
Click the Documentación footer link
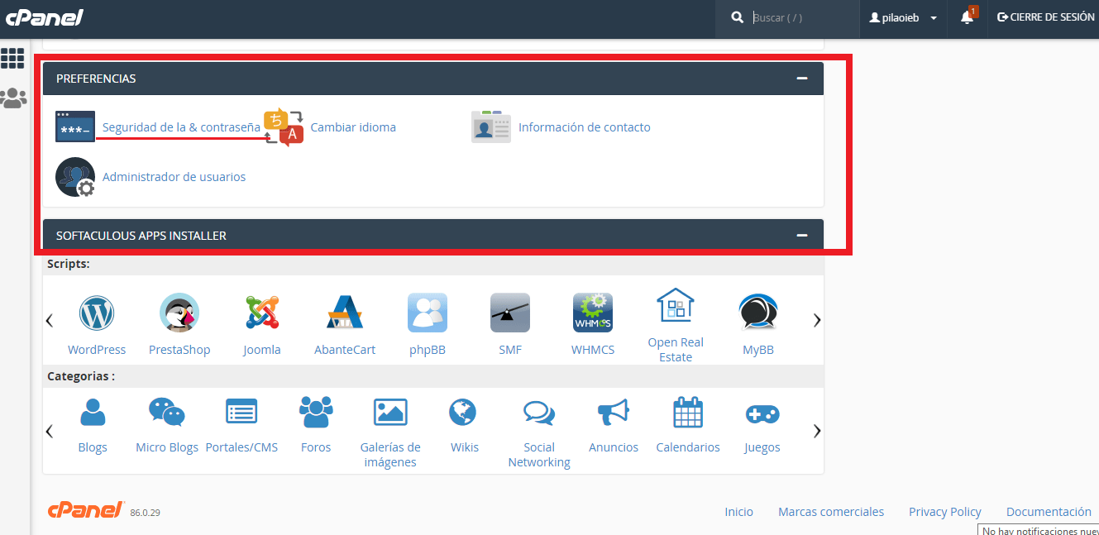coord(1049,512)
